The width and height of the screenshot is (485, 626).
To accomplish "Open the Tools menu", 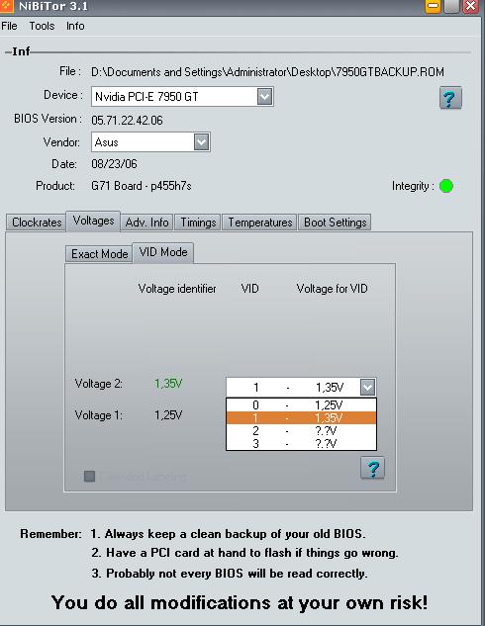I will (x=42, y=26).
